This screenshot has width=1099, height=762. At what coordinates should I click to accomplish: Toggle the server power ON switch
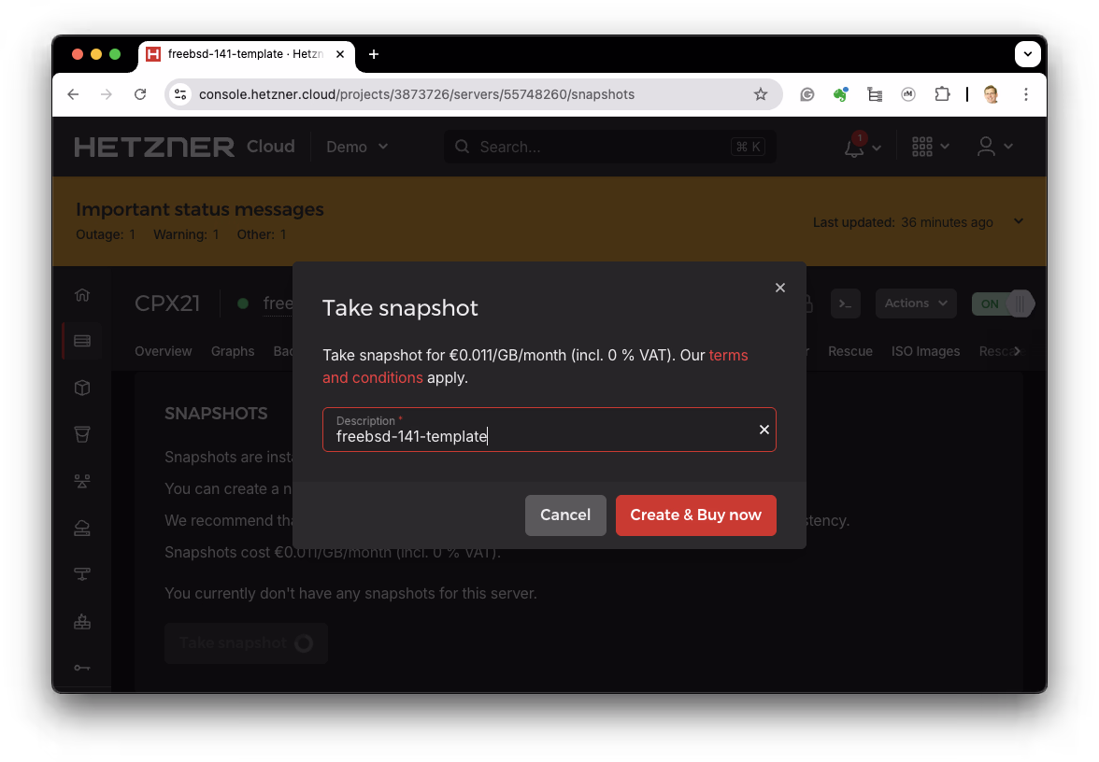point(1003,303)
